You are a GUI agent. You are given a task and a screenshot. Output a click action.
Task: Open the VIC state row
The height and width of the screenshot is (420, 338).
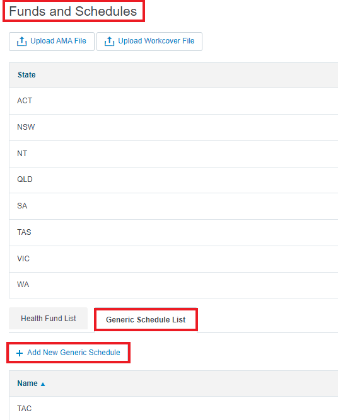[x=173, y=259]
